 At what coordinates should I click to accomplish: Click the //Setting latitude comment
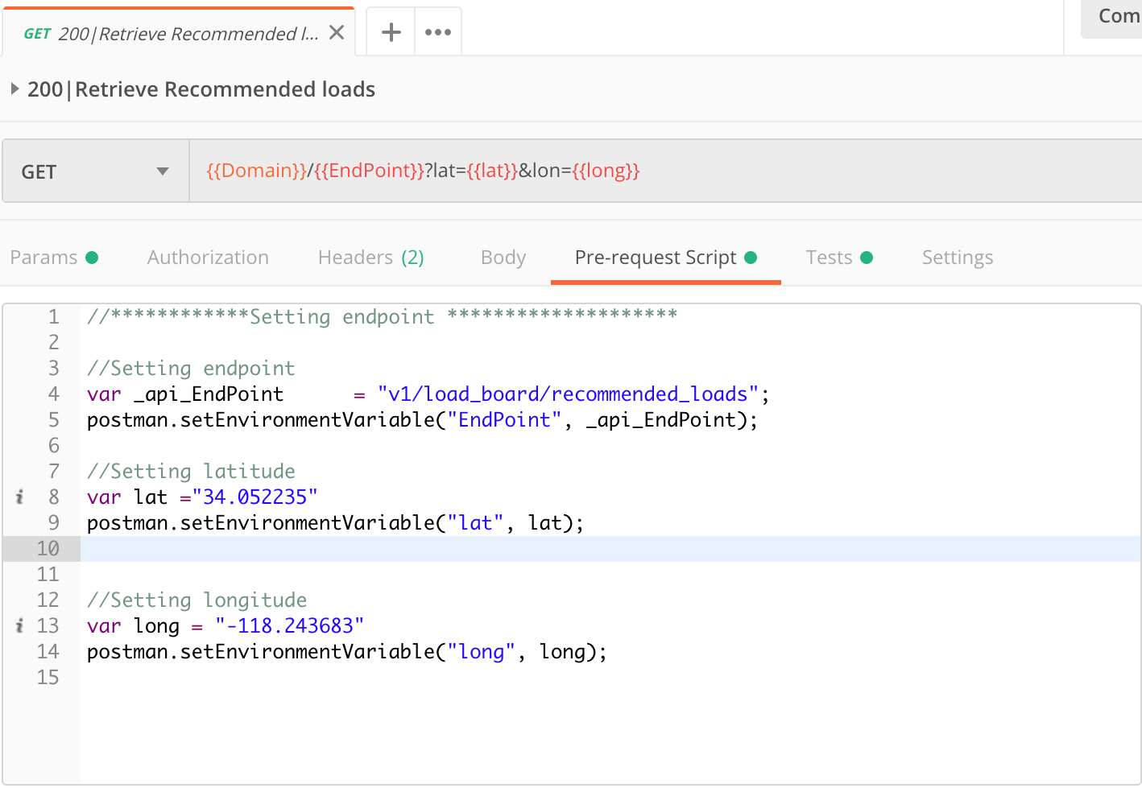pyautogui.click(x=192, y=472)
